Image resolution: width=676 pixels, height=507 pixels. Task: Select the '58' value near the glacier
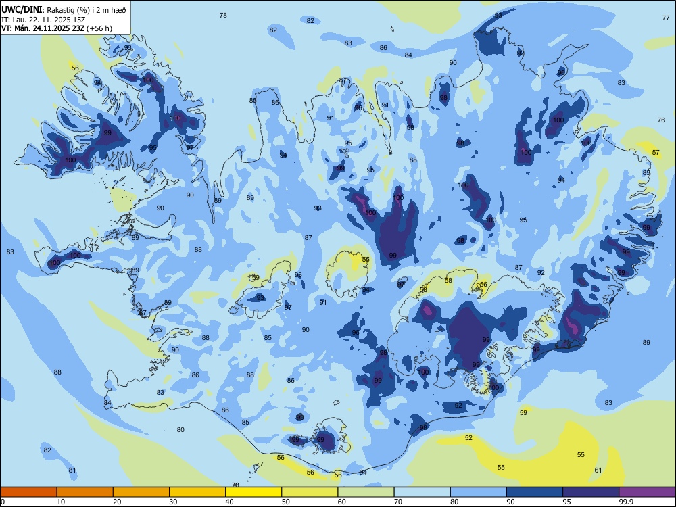[x=448, y=281]
